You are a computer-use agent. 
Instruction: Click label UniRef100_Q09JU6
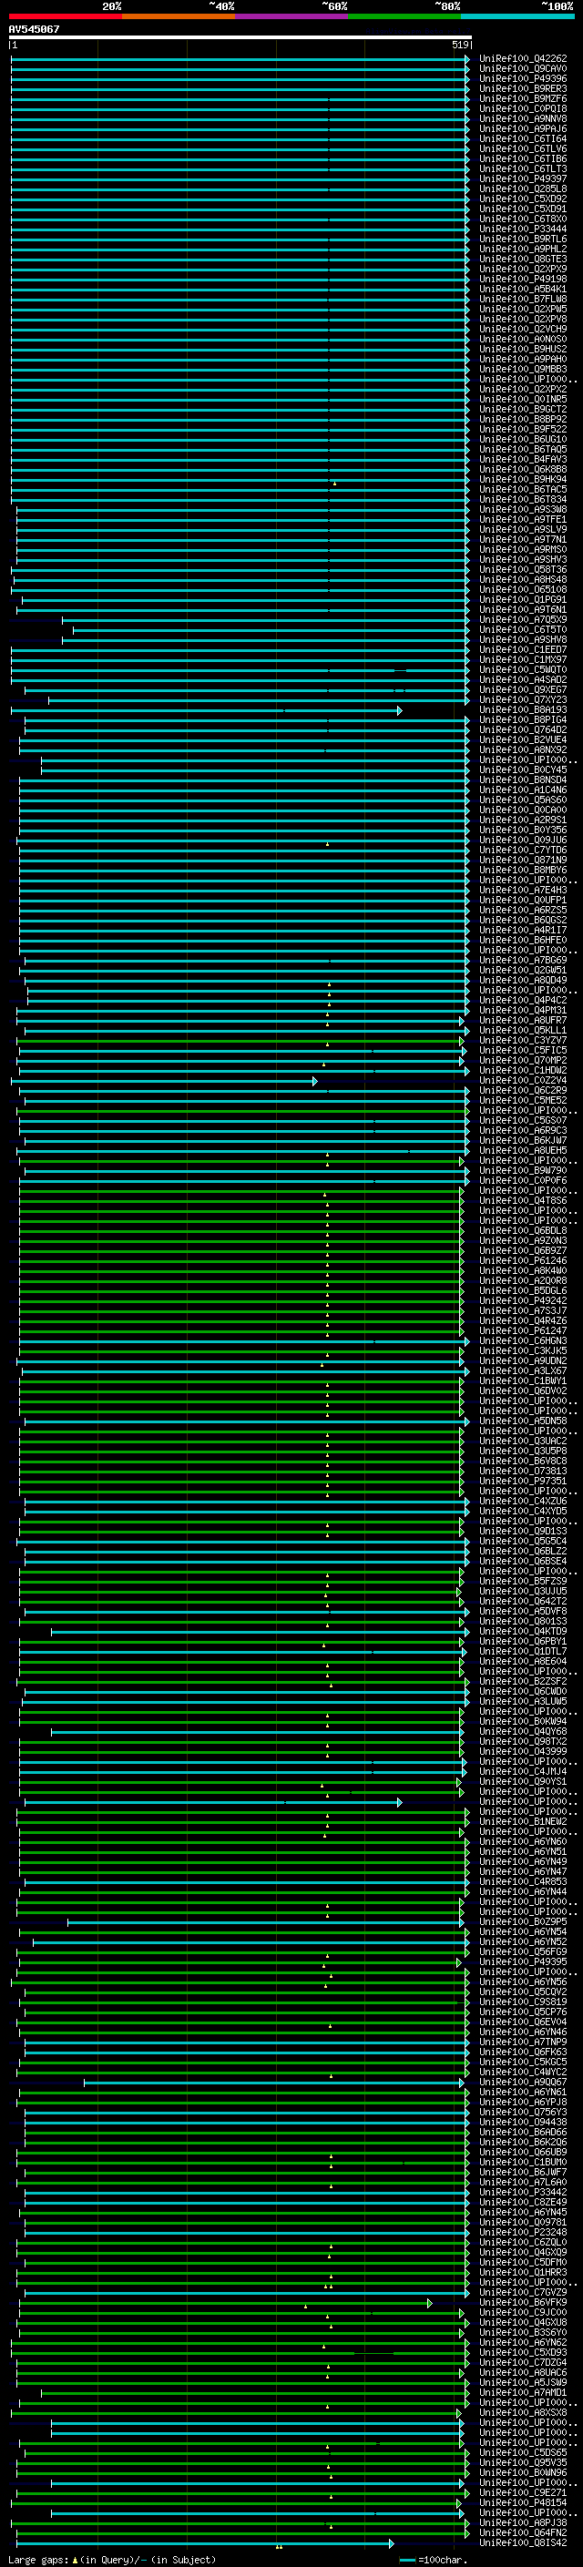pyautogui.click(x=523, y=840)
